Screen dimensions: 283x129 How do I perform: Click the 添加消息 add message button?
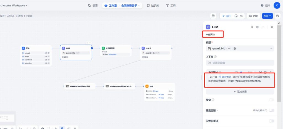[240, 91]
